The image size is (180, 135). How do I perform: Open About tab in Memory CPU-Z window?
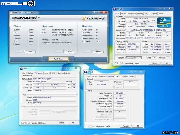point(132,76)
